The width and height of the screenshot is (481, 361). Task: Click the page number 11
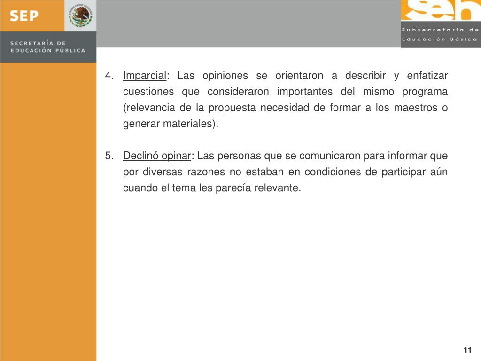(467, 350)
